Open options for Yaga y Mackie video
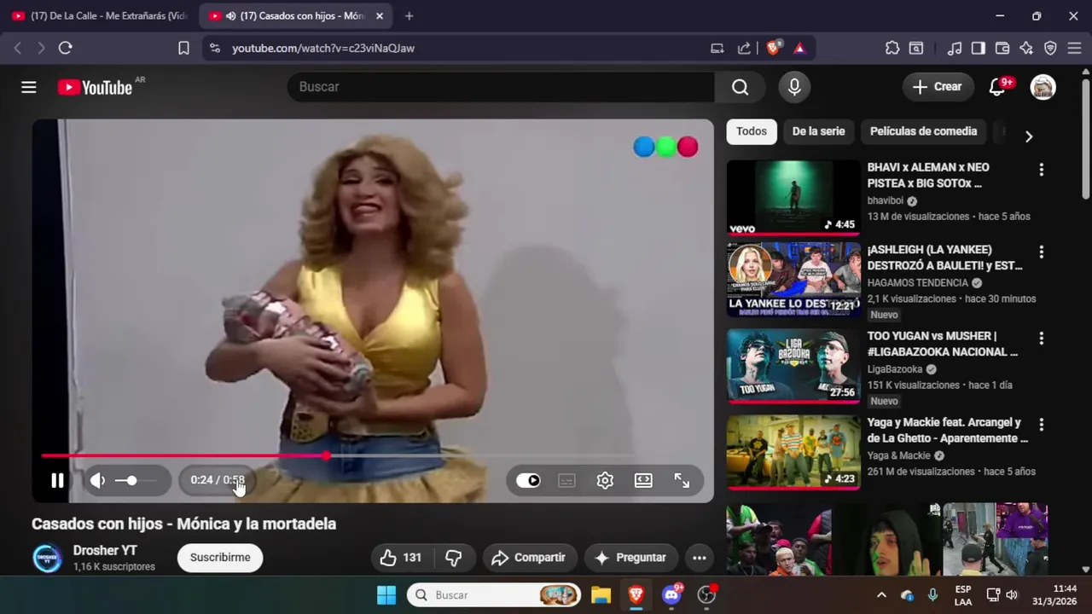 (x=1041, y=425)
